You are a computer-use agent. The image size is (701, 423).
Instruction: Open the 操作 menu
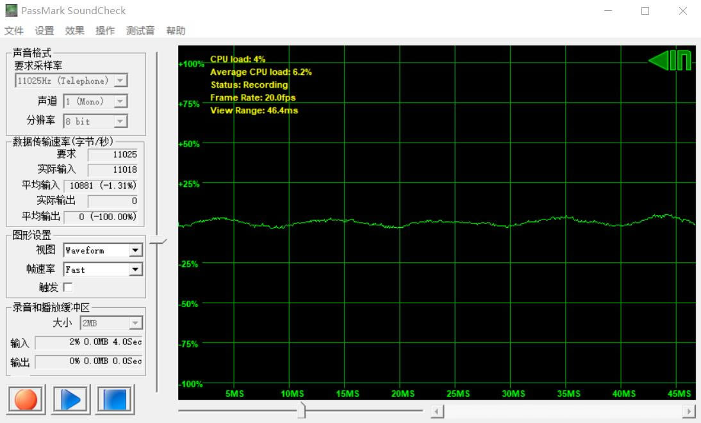click(105, 31)
